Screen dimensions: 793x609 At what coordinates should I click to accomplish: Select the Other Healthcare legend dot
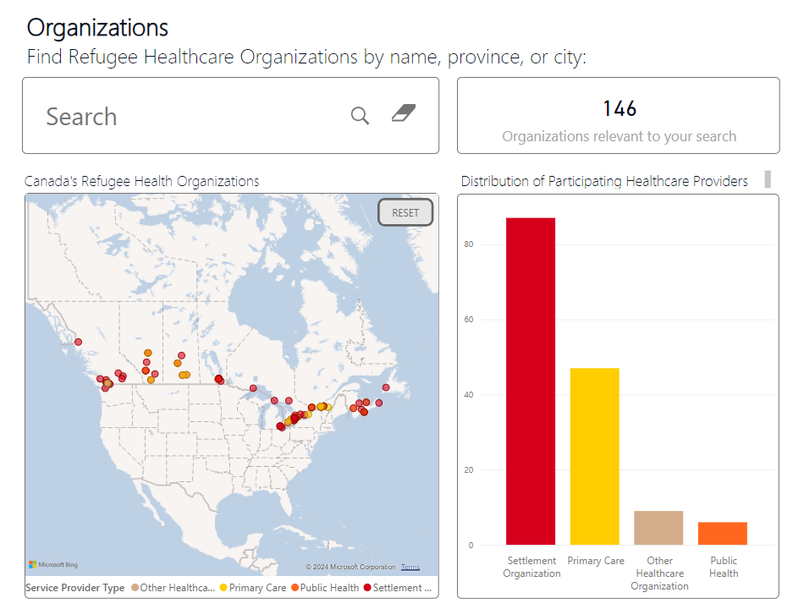point(135,587)
